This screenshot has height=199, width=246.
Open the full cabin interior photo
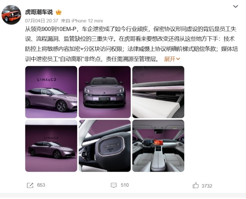pos(158,146)
